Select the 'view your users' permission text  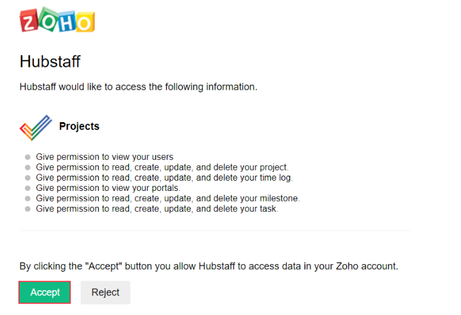[x=104, y=157]
